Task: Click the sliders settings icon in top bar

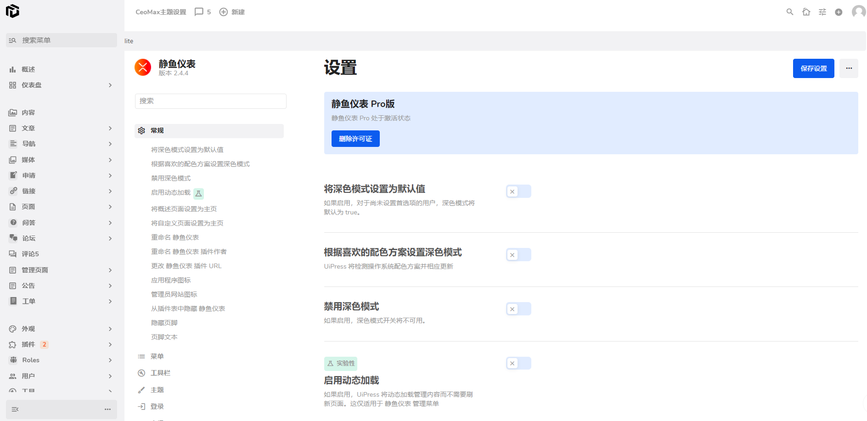Action: [x=822, y=12]
